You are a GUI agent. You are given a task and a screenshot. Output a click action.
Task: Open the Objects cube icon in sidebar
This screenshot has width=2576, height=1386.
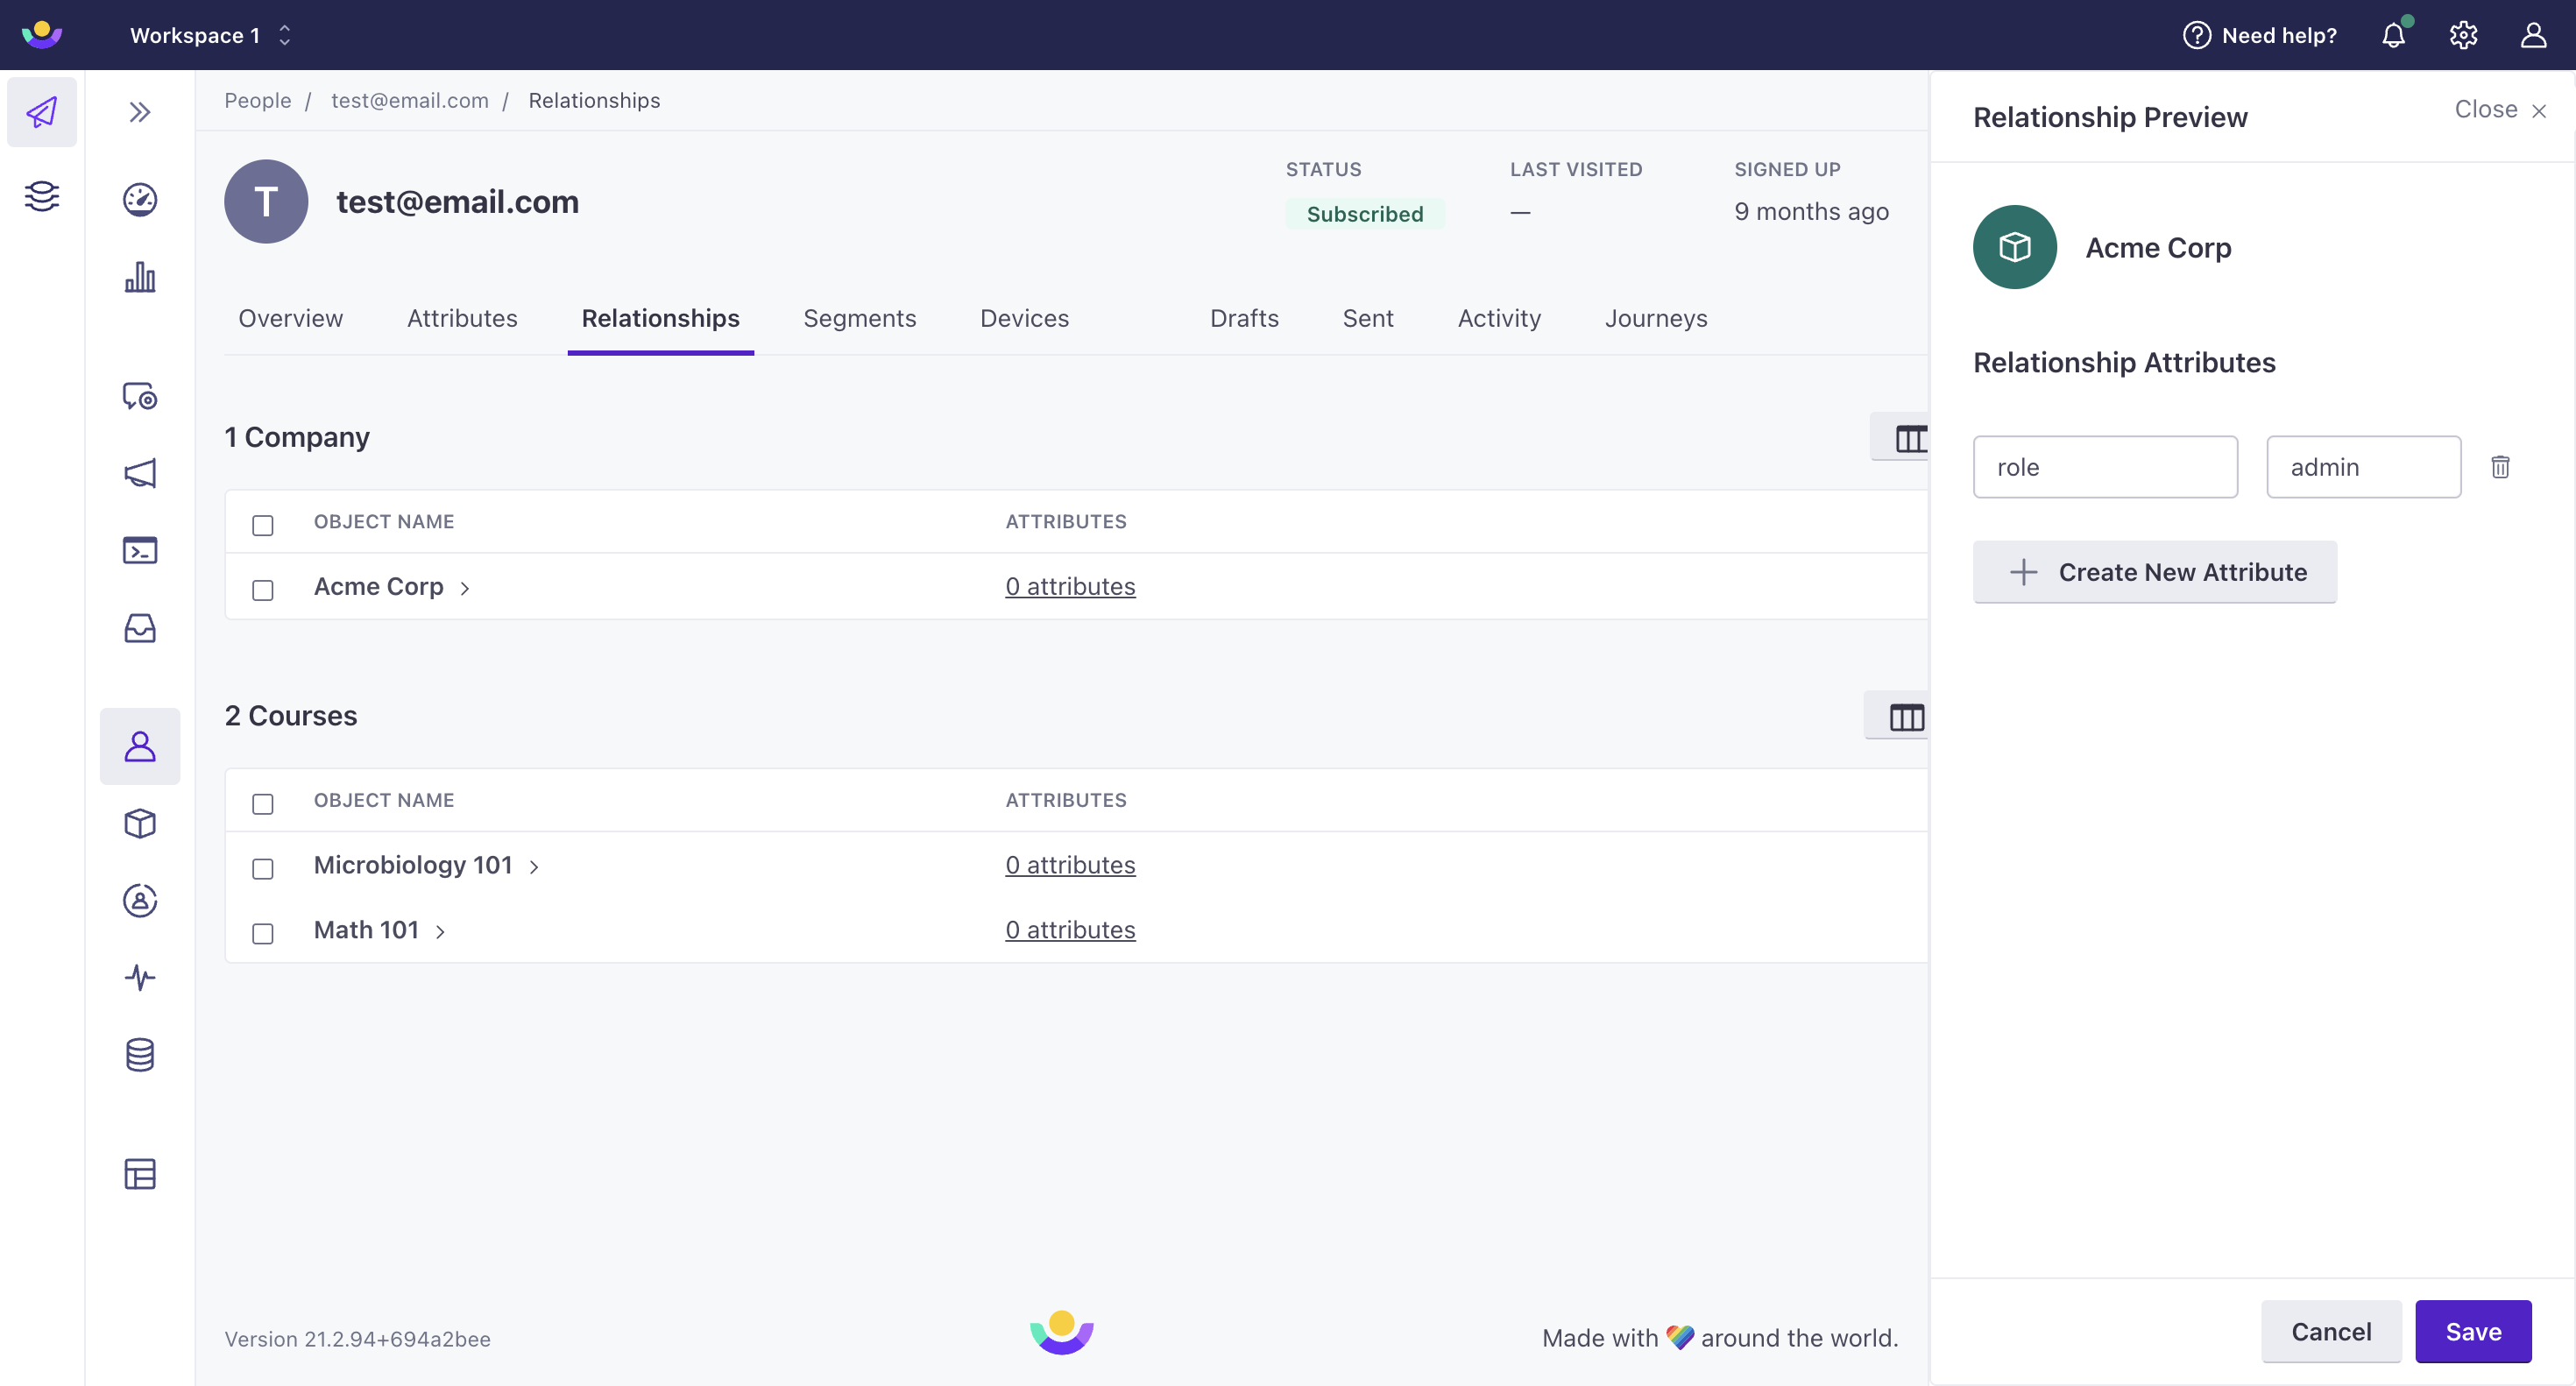(x=140, y=823)
